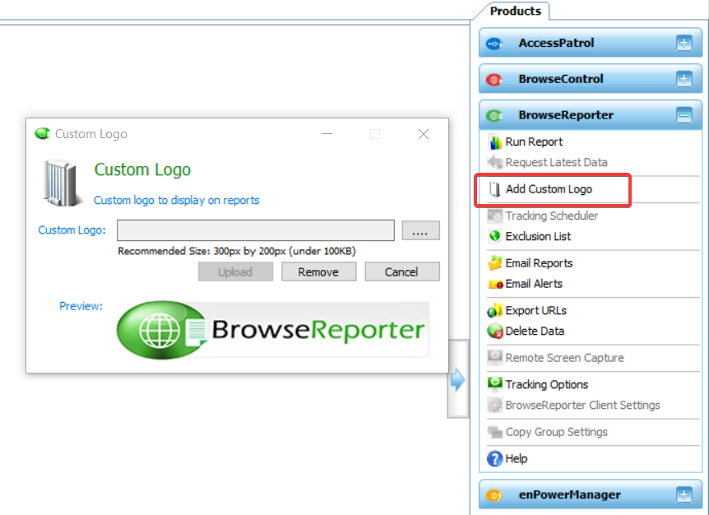This screenshot has width=709, height=515.
Task: Cancel the Custom Logo dialog
Action: pyautogui.click(x=401, y=271)
